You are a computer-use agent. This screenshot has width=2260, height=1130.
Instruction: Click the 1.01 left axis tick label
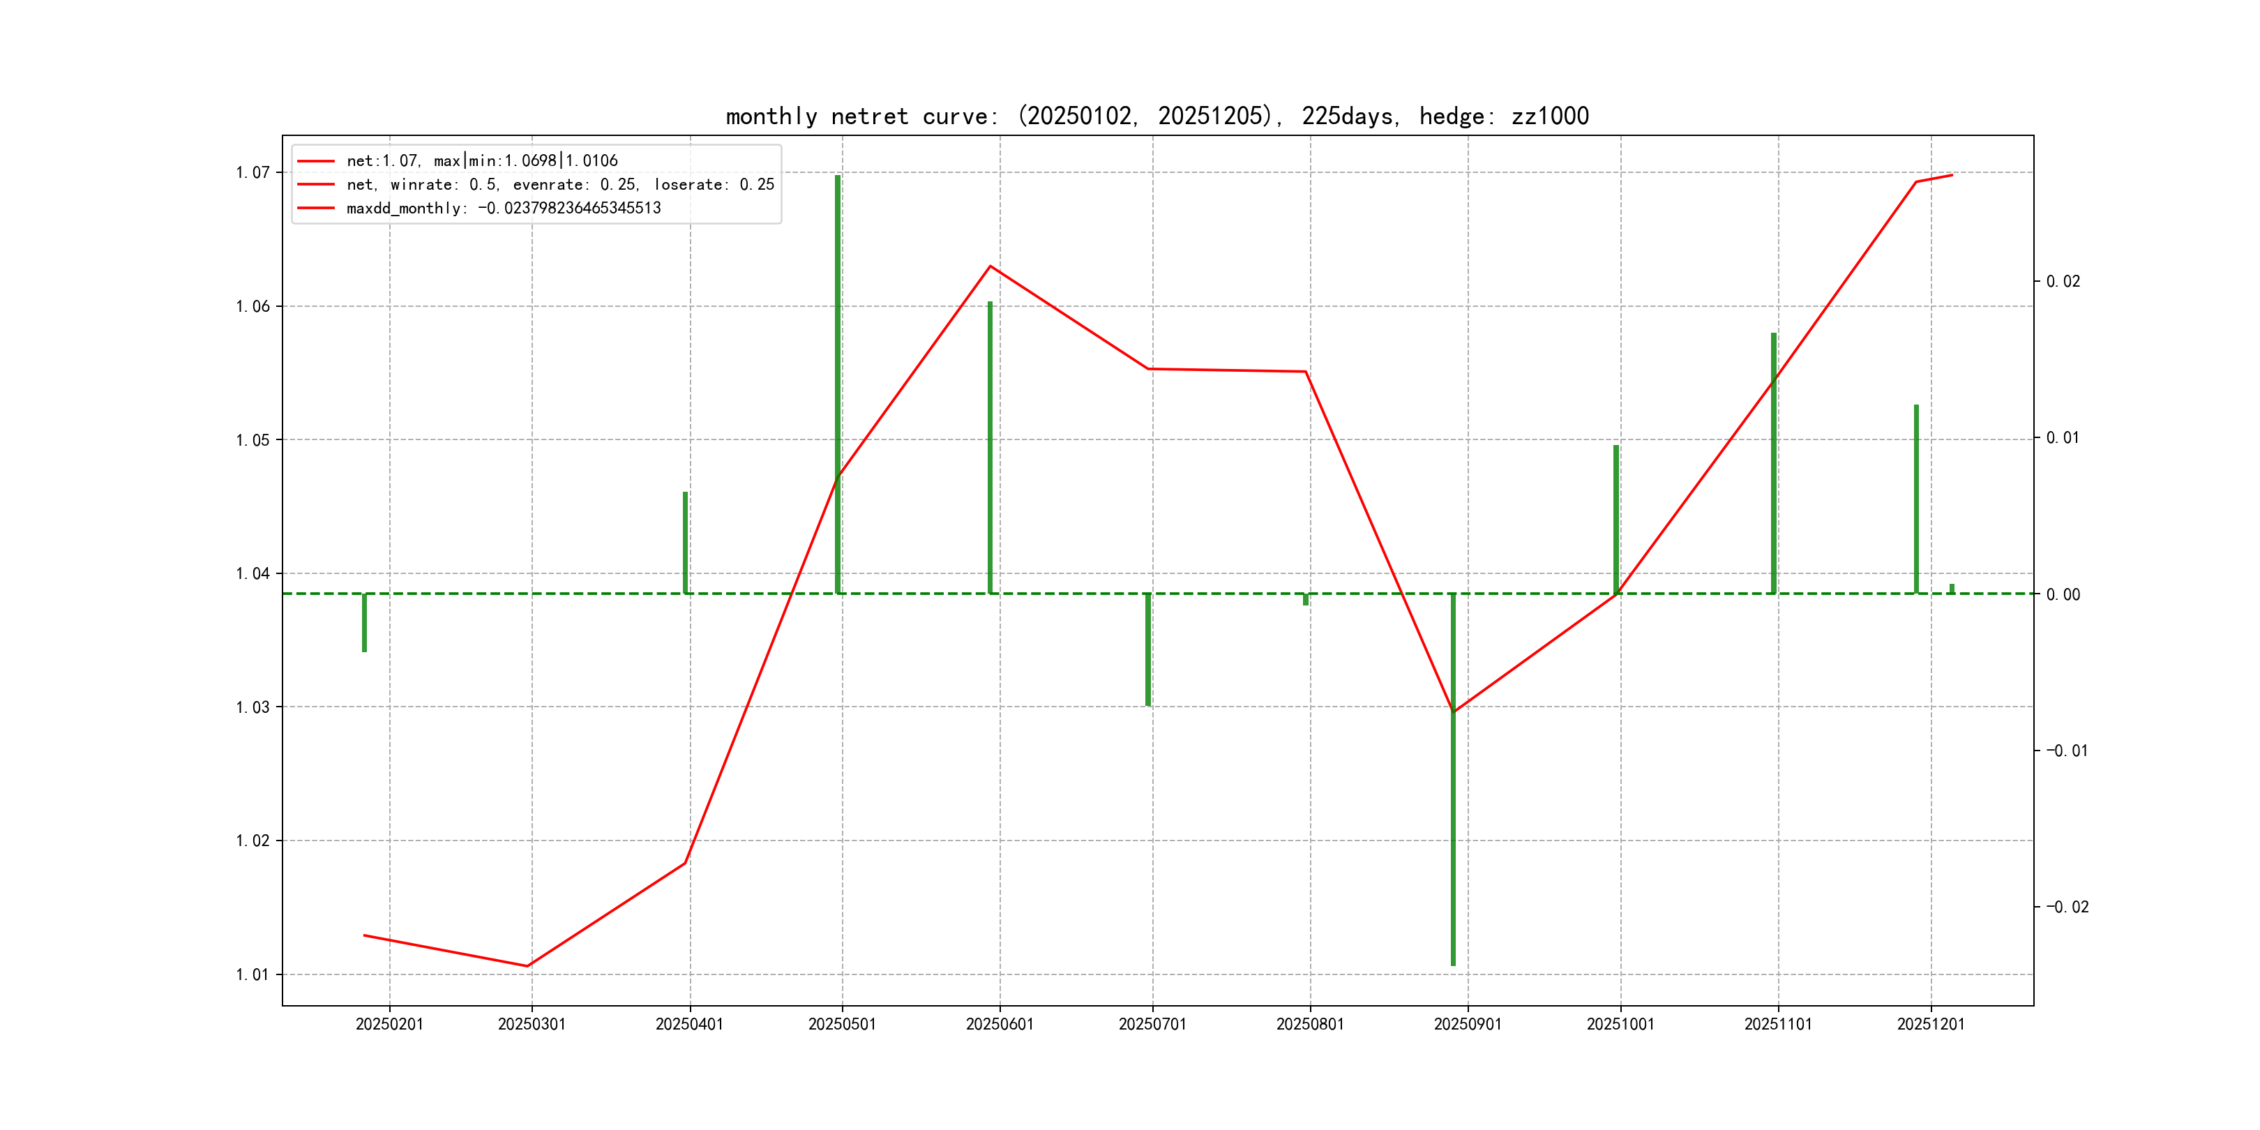coord(253,974)
